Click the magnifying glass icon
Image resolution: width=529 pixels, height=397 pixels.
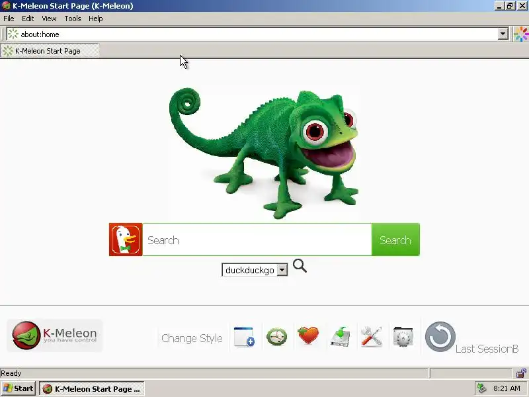point(300,266)
